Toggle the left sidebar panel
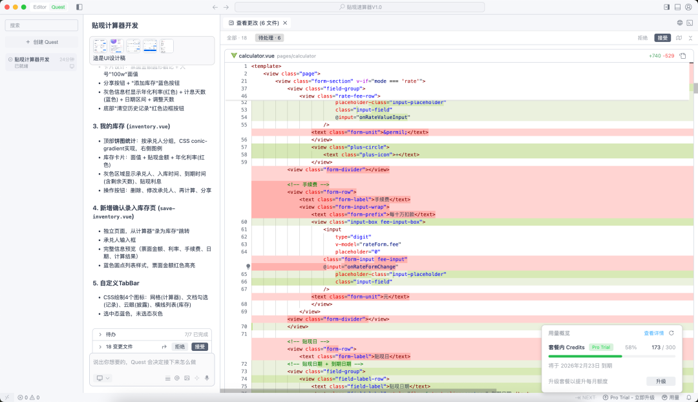Screen dimensions: 698x402 (79, 7)
